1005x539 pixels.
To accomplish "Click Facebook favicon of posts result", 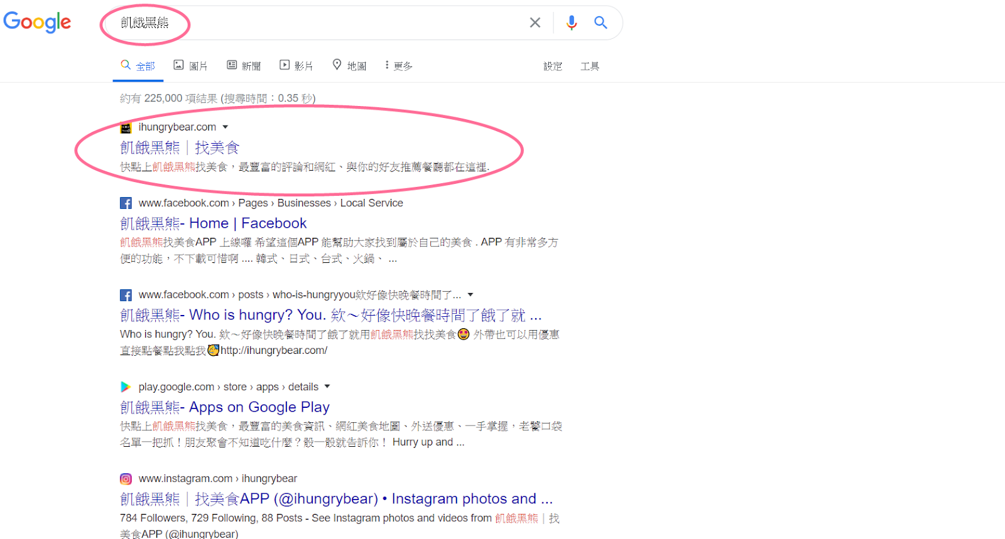I will (126, 295).
